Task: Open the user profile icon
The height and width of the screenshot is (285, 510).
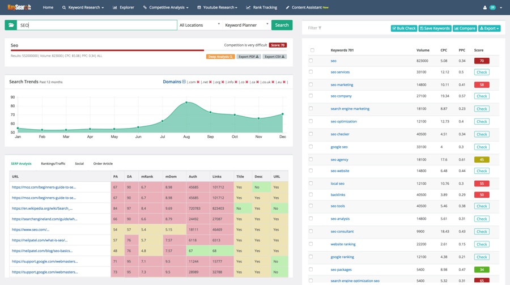Action: coord(485,7)
